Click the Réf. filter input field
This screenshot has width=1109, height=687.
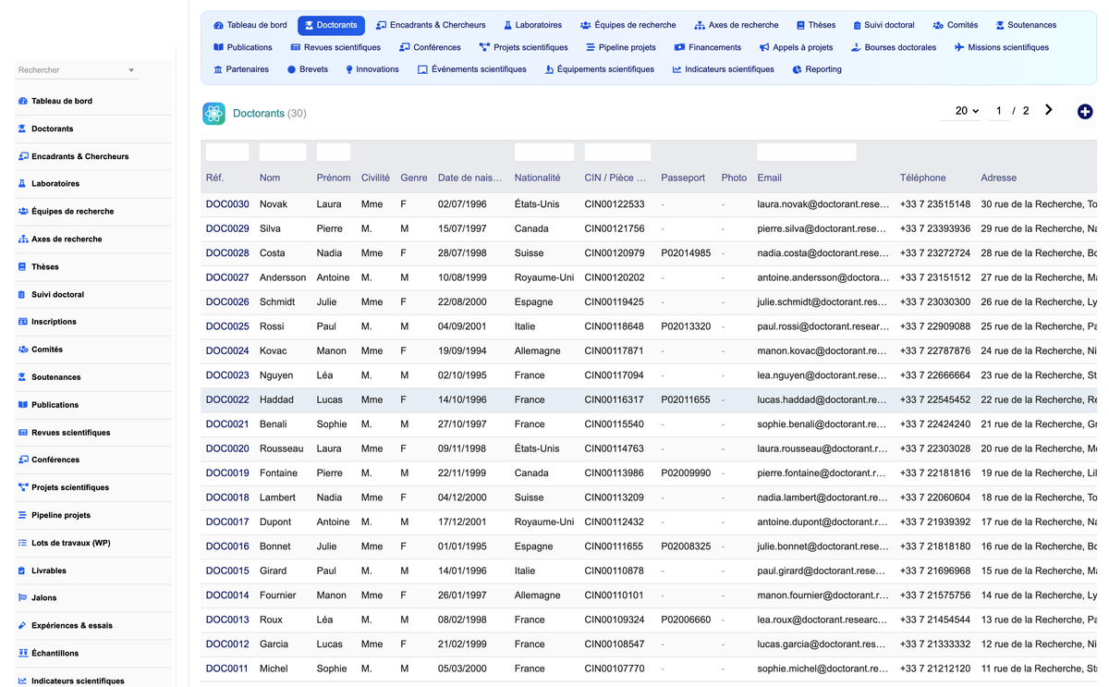(x=227, y=153)
